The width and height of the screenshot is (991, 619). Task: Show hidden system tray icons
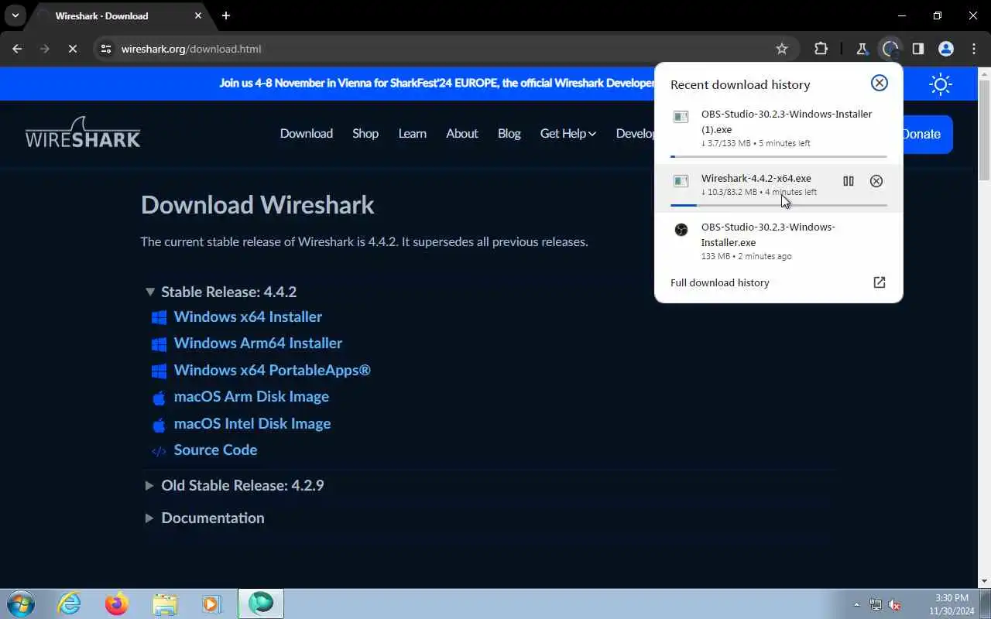click(x=856, y=604)
